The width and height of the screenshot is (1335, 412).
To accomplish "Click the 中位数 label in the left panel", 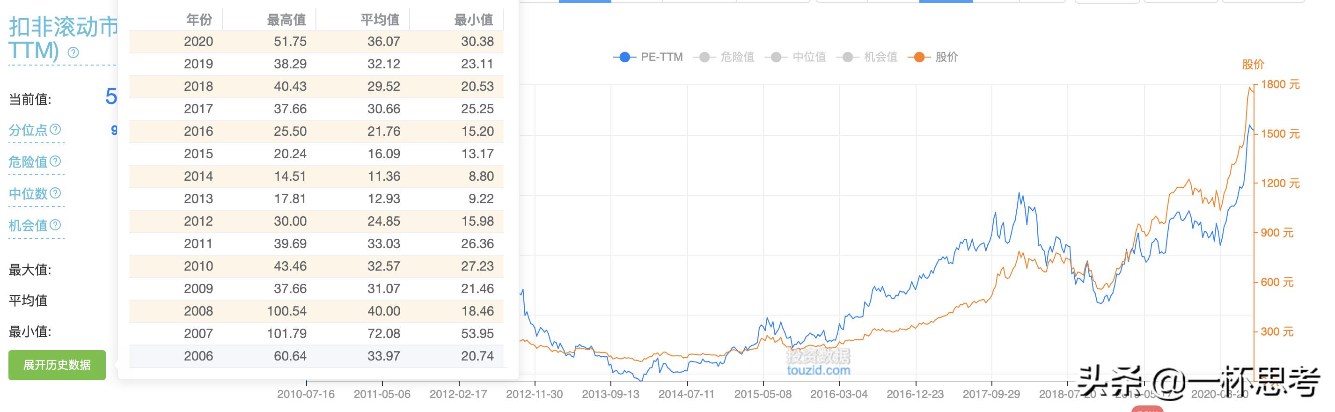I will click(x=28, y=194).
